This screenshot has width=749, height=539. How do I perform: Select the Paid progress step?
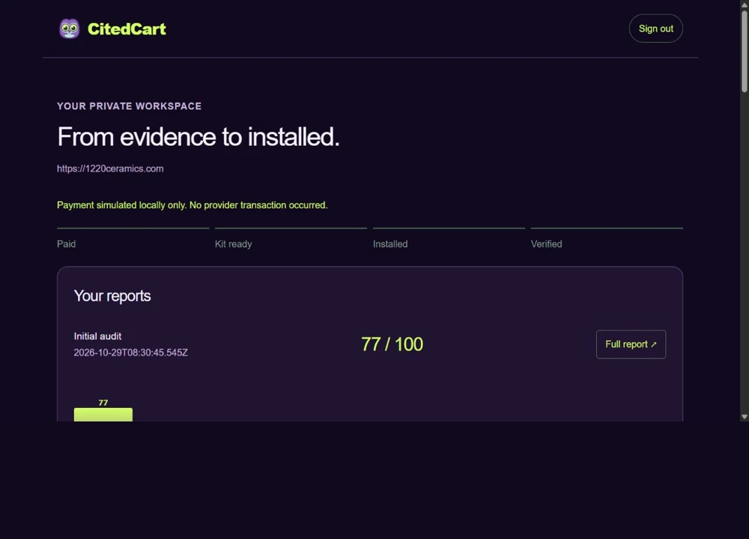(x=133, y=238)
